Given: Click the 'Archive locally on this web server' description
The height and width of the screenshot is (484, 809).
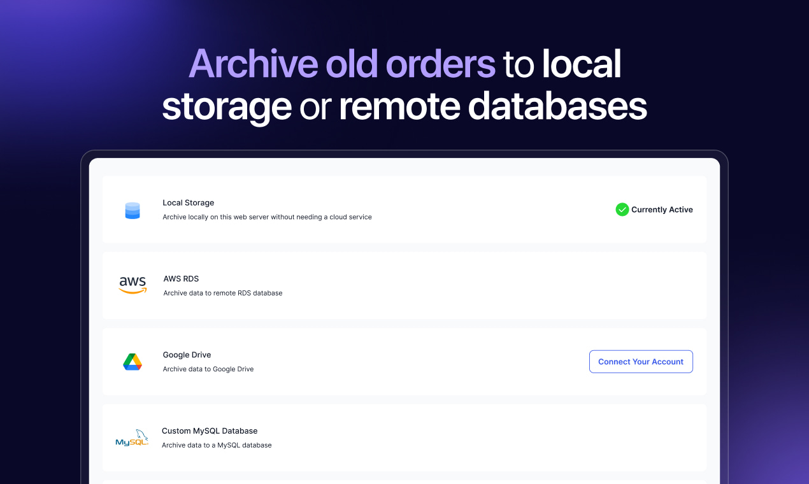Looking at the screenshot, I should (267, 217).
